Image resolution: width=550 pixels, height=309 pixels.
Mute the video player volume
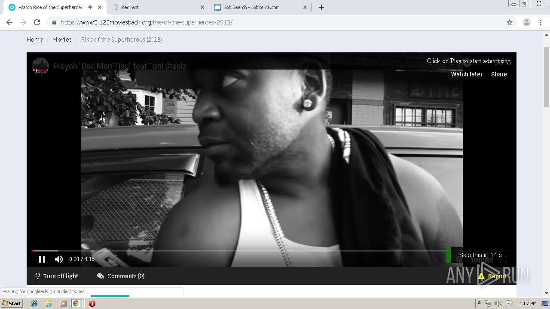pyautogui.click(x=59, y=259)
